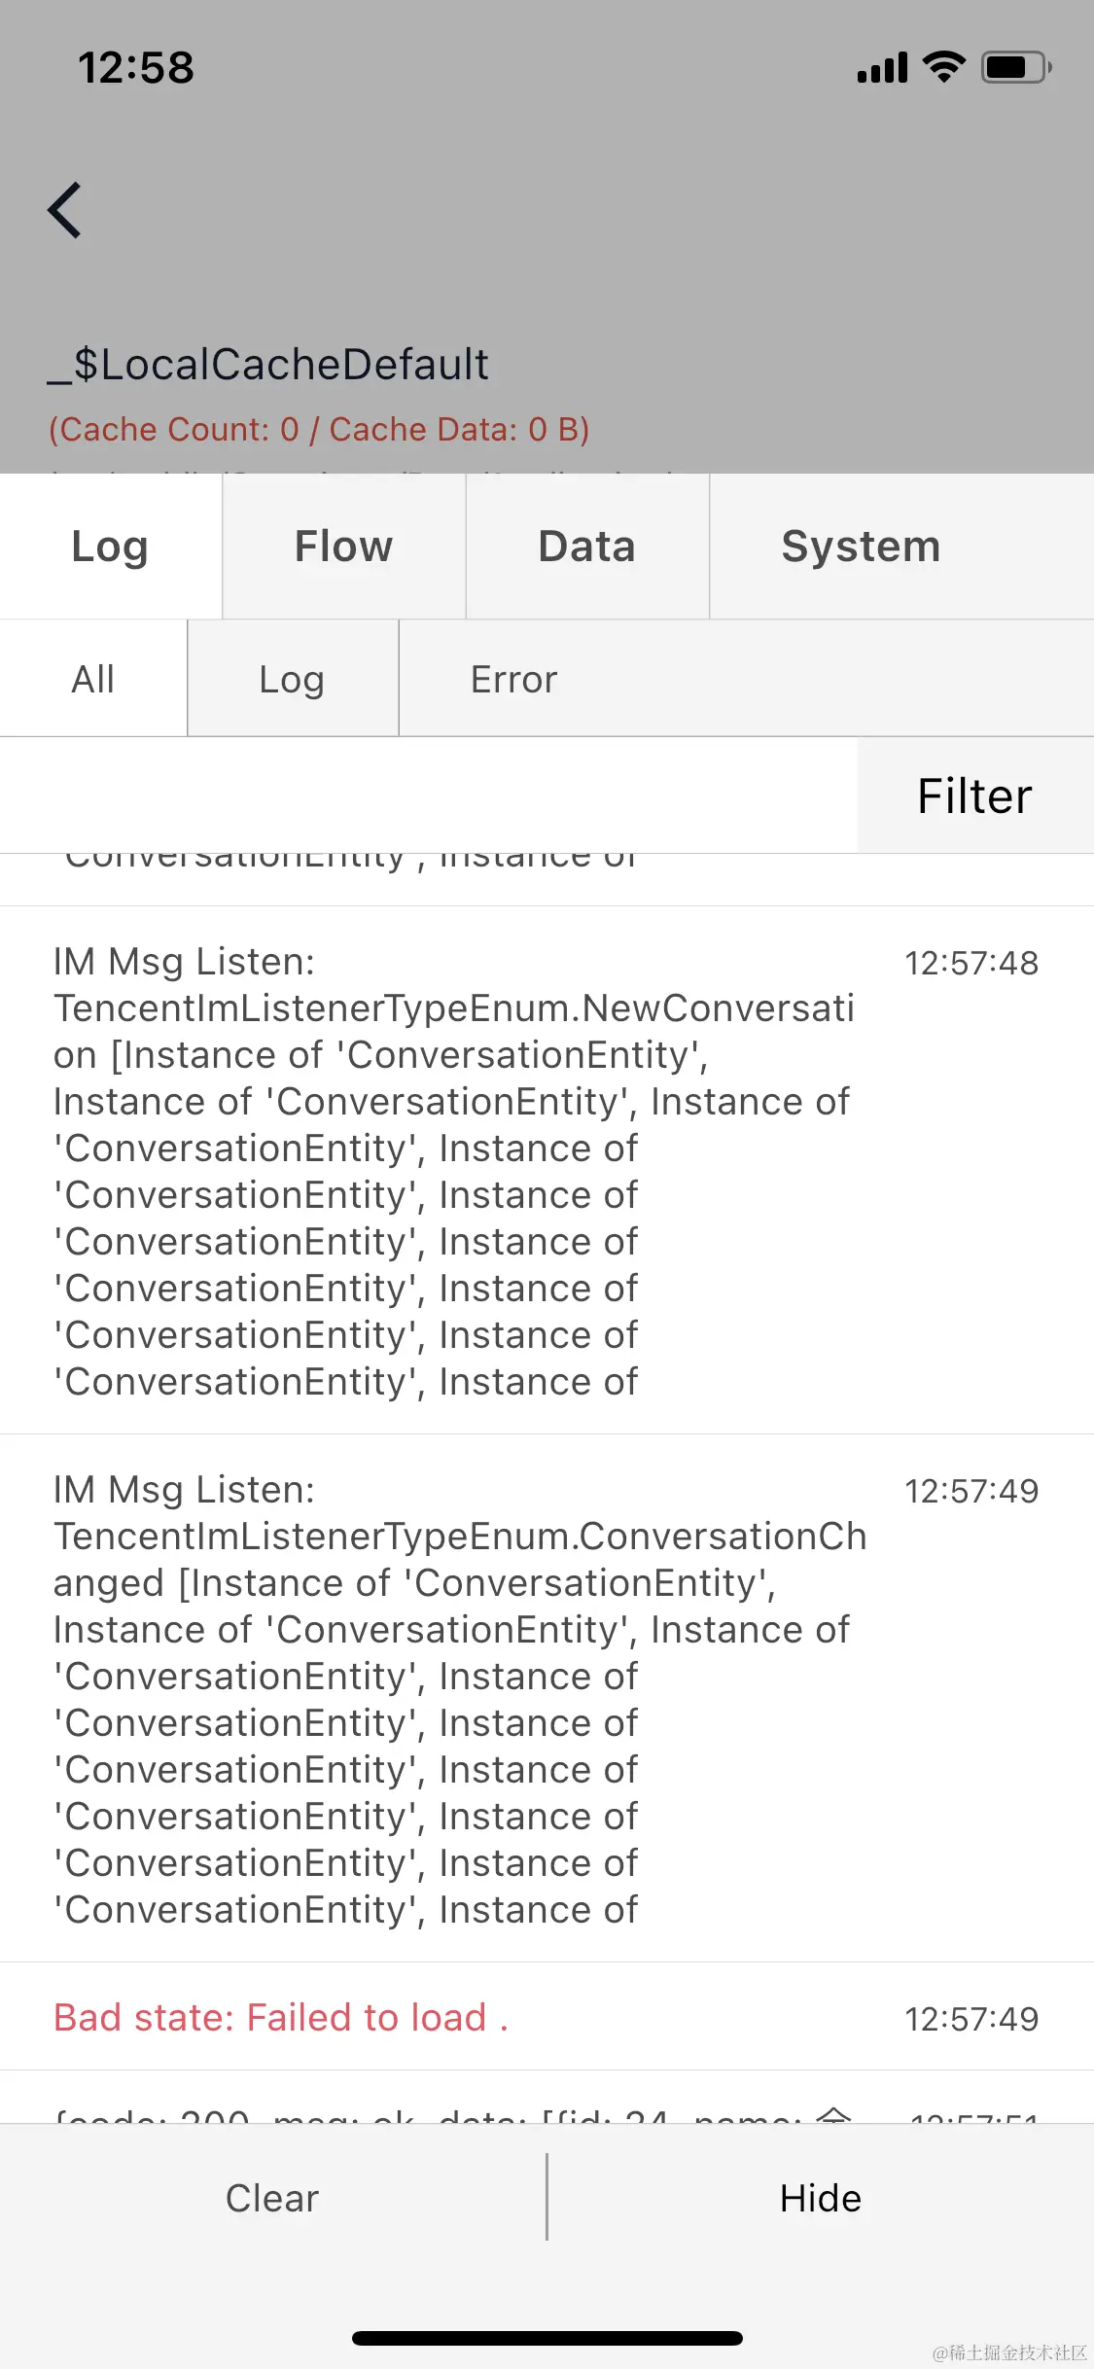Screen dimensions: 1094x2369
Task: Hide the debug console panel
Action: coord(821,2198)
